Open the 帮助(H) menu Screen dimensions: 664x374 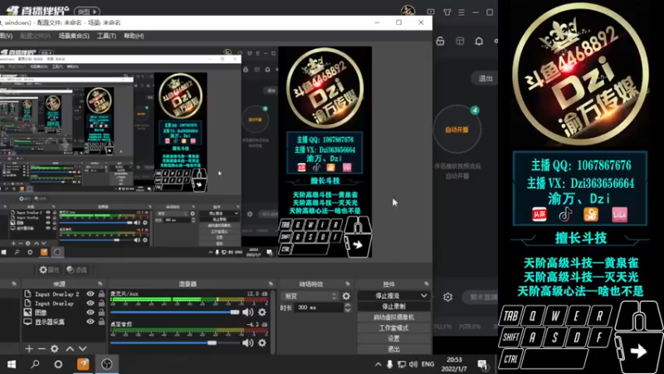click(x=134, y=36)
